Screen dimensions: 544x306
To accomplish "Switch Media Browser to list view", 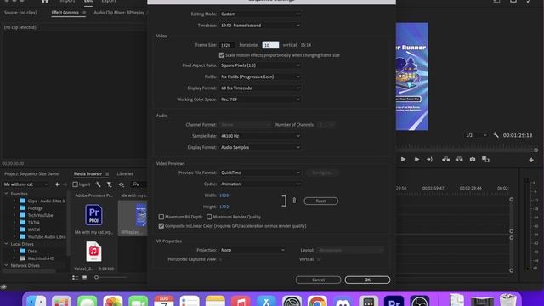I will point(76,278).
